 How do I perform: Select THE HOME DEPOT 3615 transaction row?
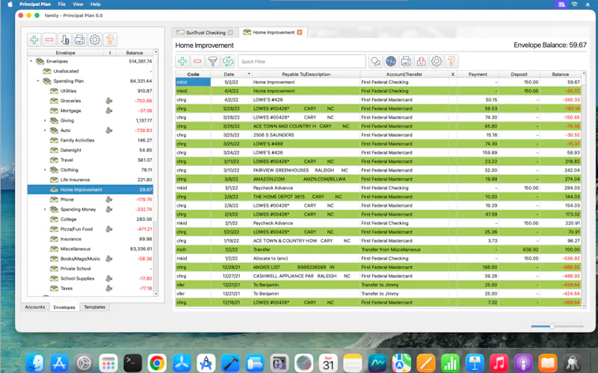click(378, 197)
